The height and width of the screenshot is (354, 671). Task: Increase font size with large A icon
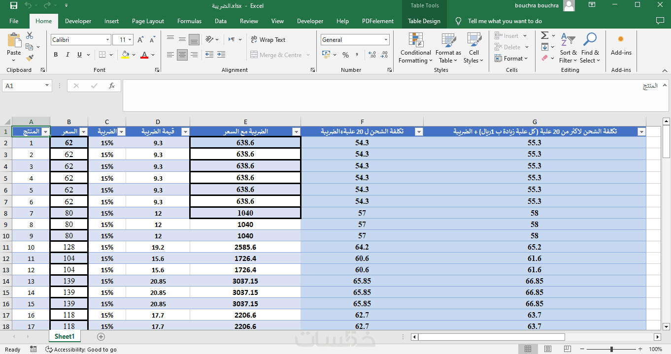point(140,40)
